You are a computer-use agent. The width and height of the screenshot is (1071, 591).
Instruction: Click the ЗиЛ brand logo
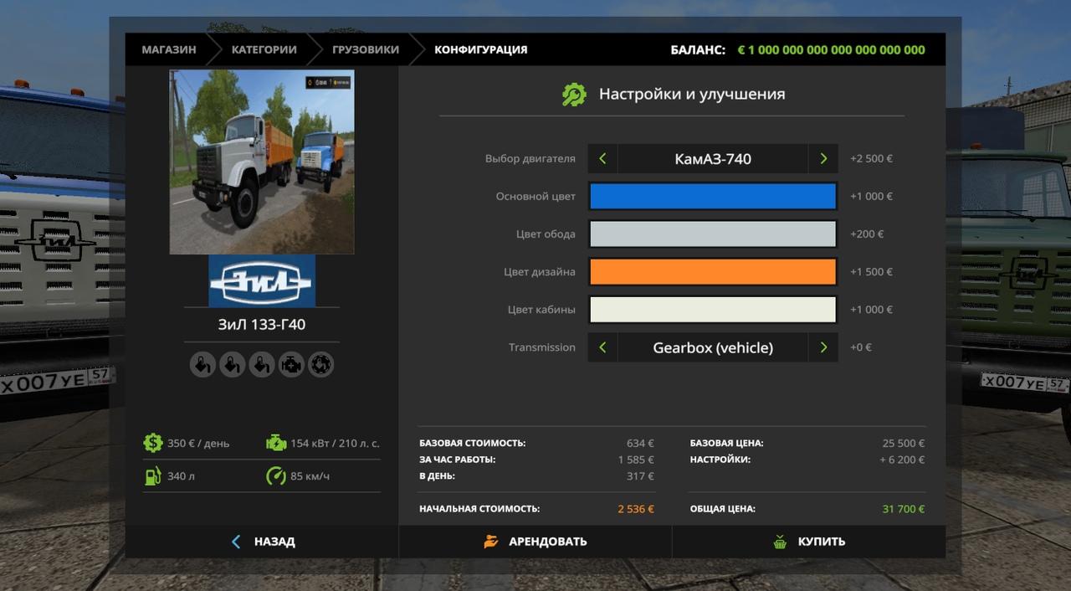point(262,281)
